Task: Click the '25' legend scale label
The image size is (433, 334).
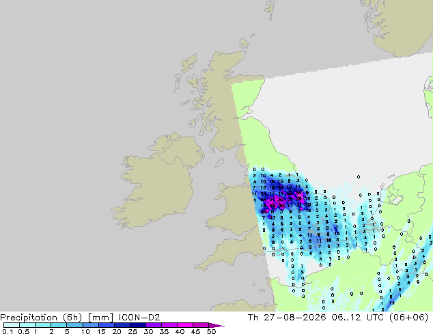Action: pos(132,331)
